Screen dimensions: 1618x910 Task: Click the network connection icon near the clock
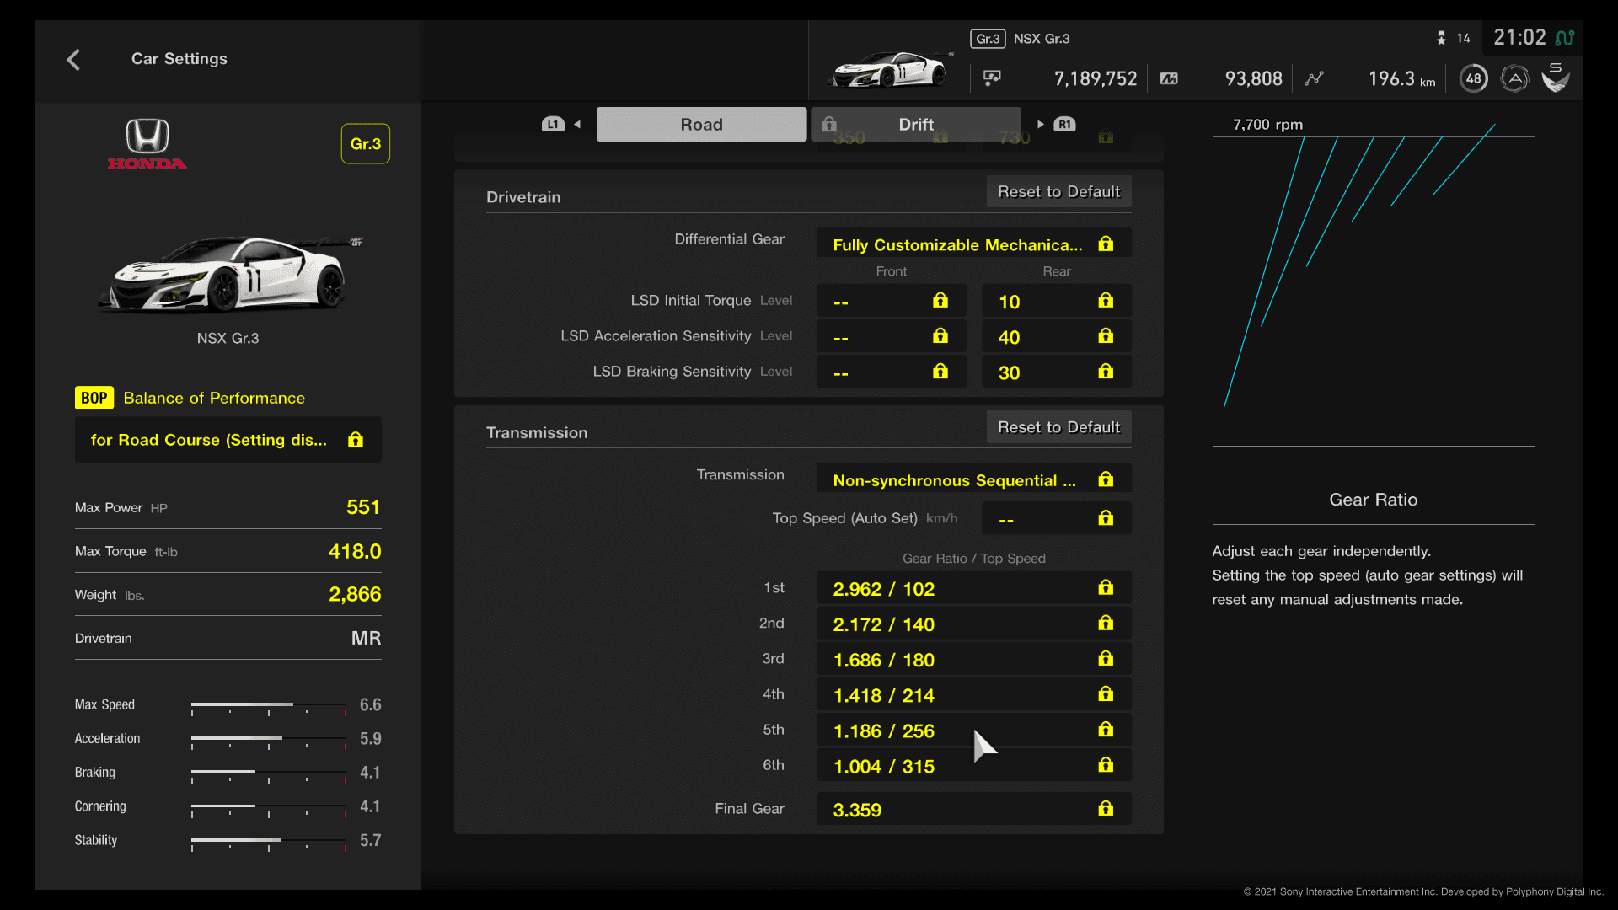click(1565, 38)
